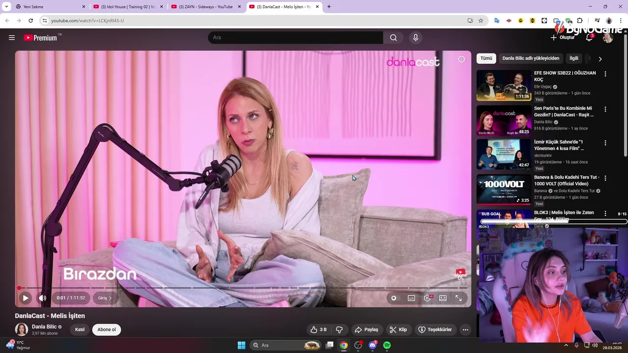The height and width of the screenshot is (353, 628).
Task: Open Sen Paris'te Bu Kombinle title
Action: pos(564,111)
